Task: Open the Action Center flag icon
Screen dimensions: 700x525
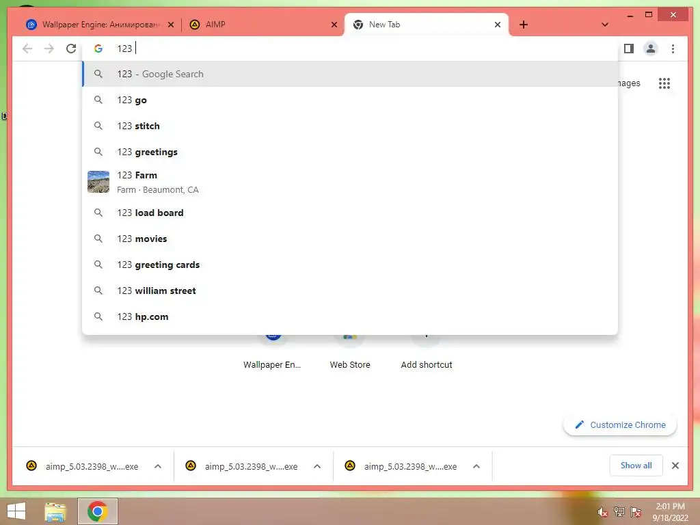Action: pyautogui.click(x=636, y=512)
